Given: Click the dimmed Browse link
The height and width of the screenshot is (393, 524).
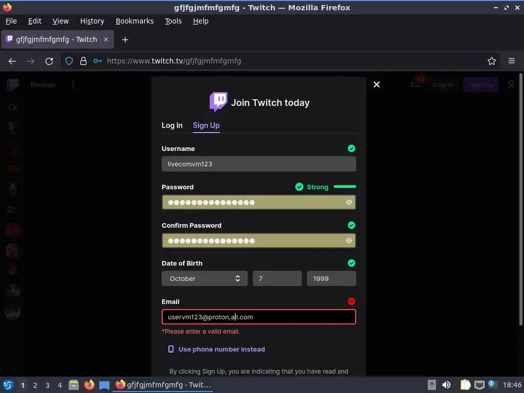Looking at the screenshot, I should tap(43, 84).
